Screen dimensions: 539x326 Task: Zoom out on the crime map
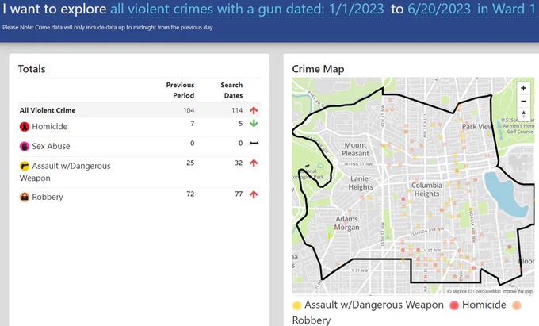(x=523, y=101)
